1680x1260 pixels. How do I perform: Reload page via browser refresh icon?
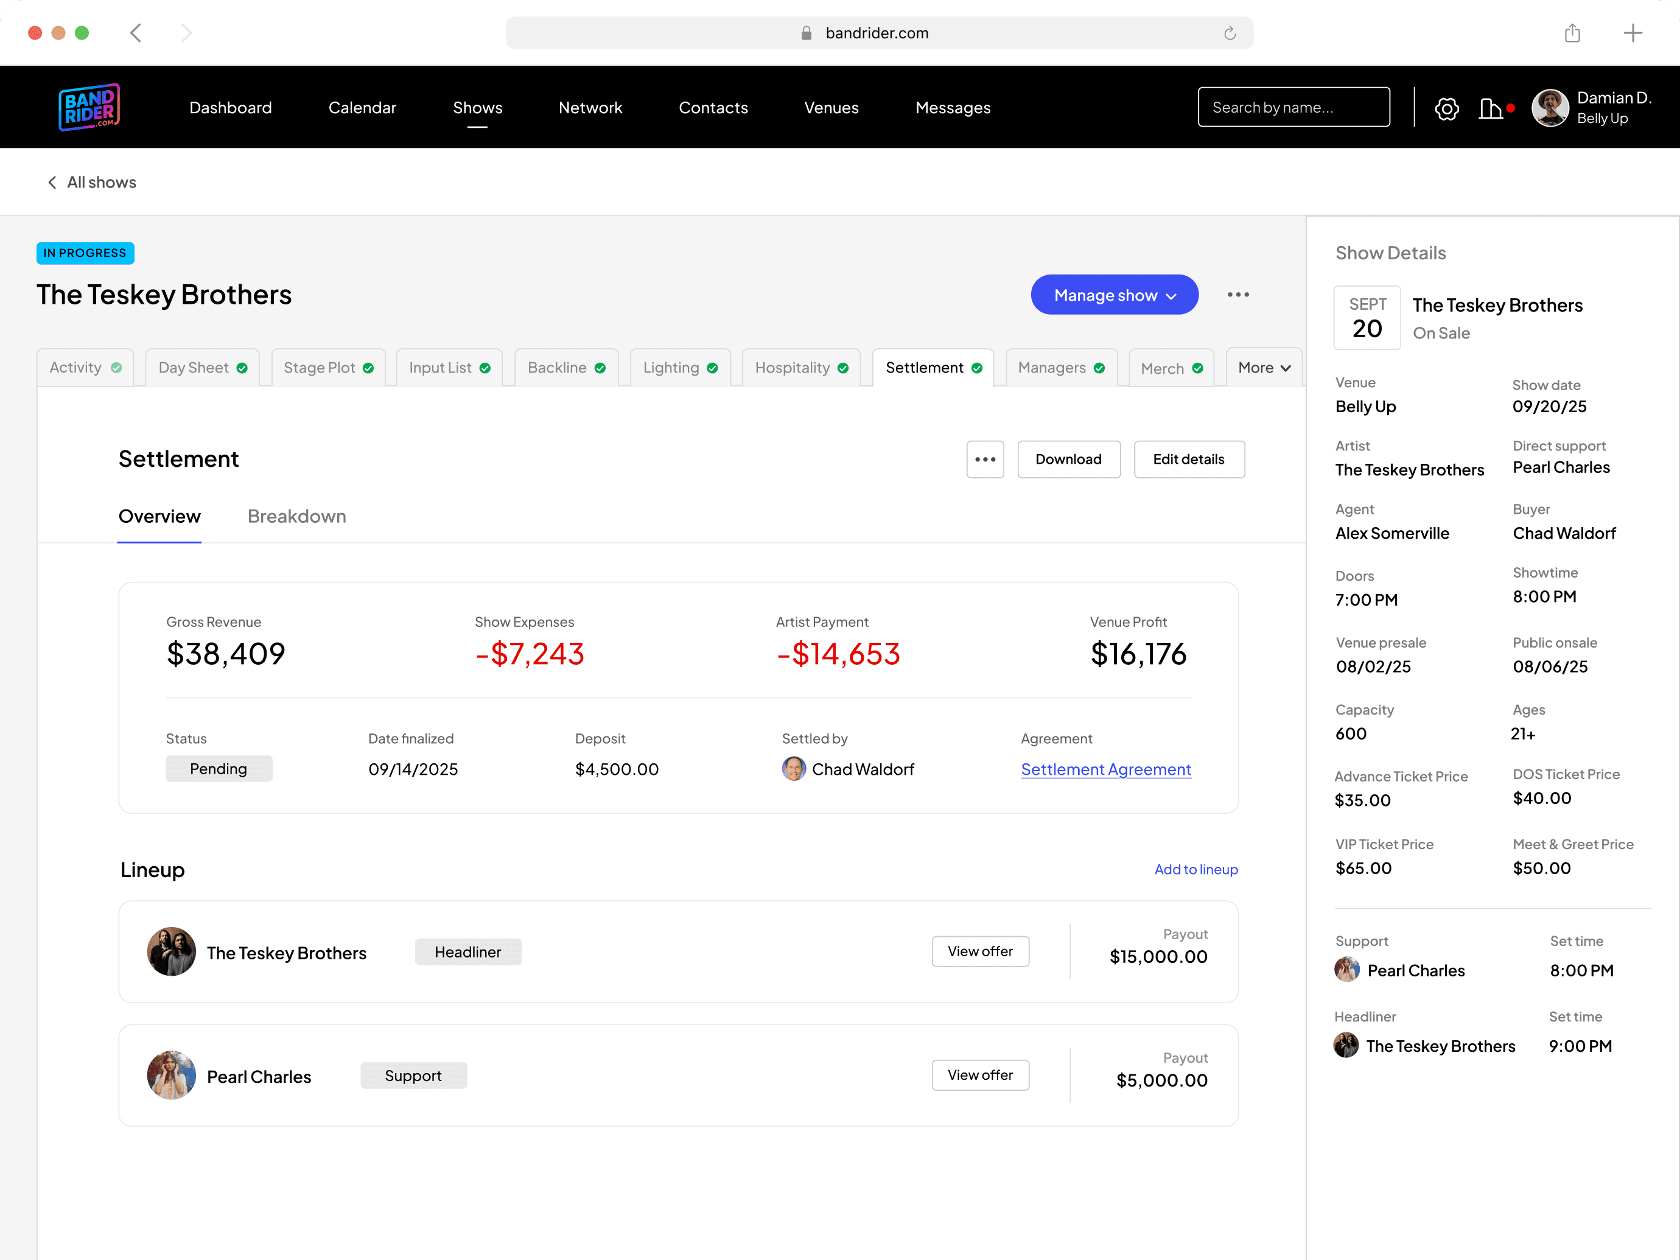(x=1230, y=33)
